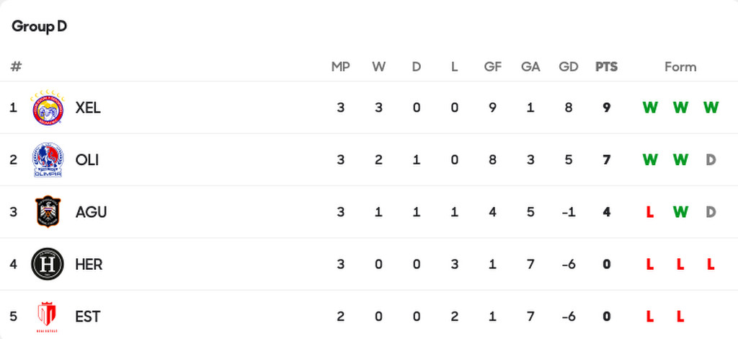Viewport: 738px width, 339px height.
Task: Click the GD column header
Action: point(568,66)
